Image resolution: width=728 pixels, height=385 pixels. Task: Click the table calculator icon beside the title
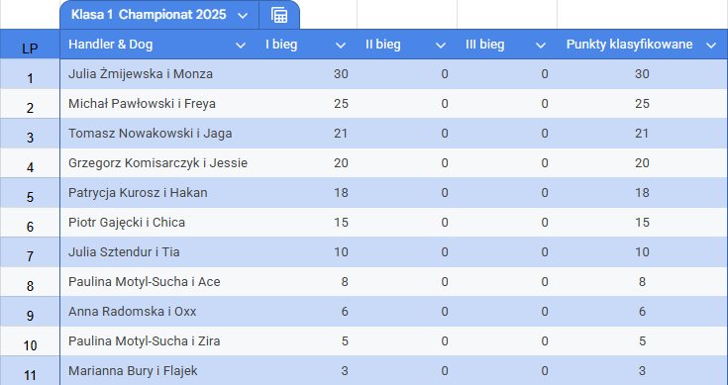(279, 15)
